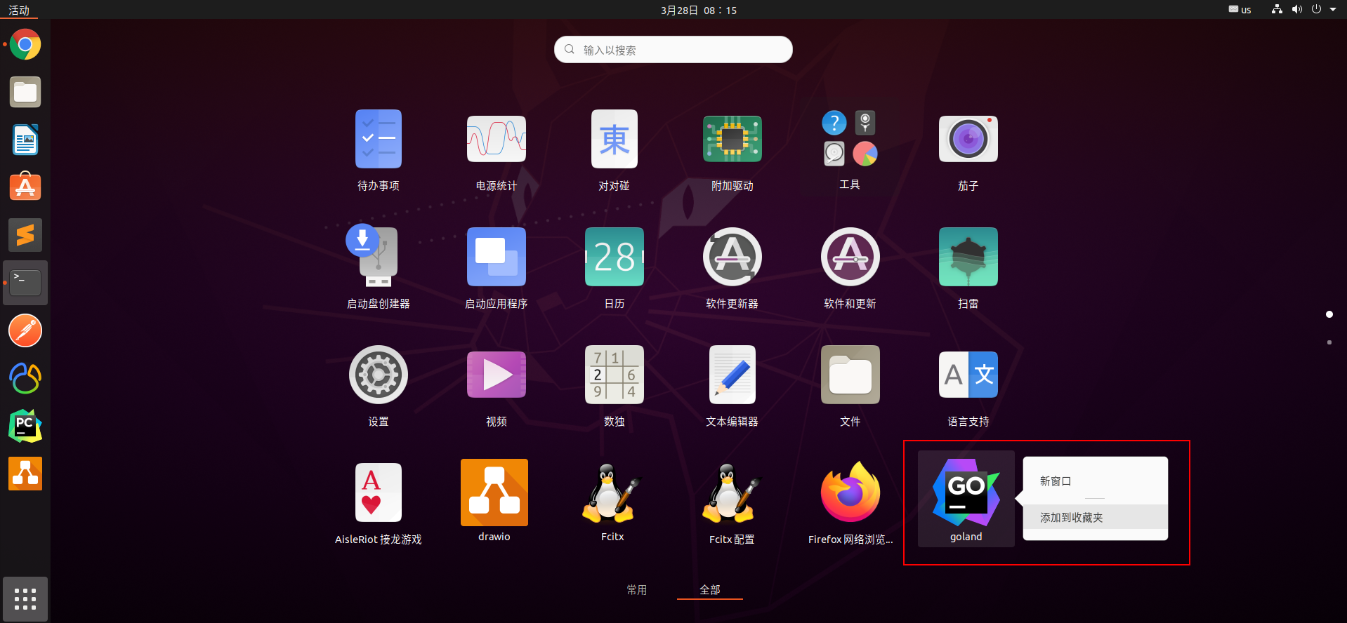The width and height of the screenshot is (1347, 623).
Task: Switch to the 全部 all apps tab
Action: 710,590
